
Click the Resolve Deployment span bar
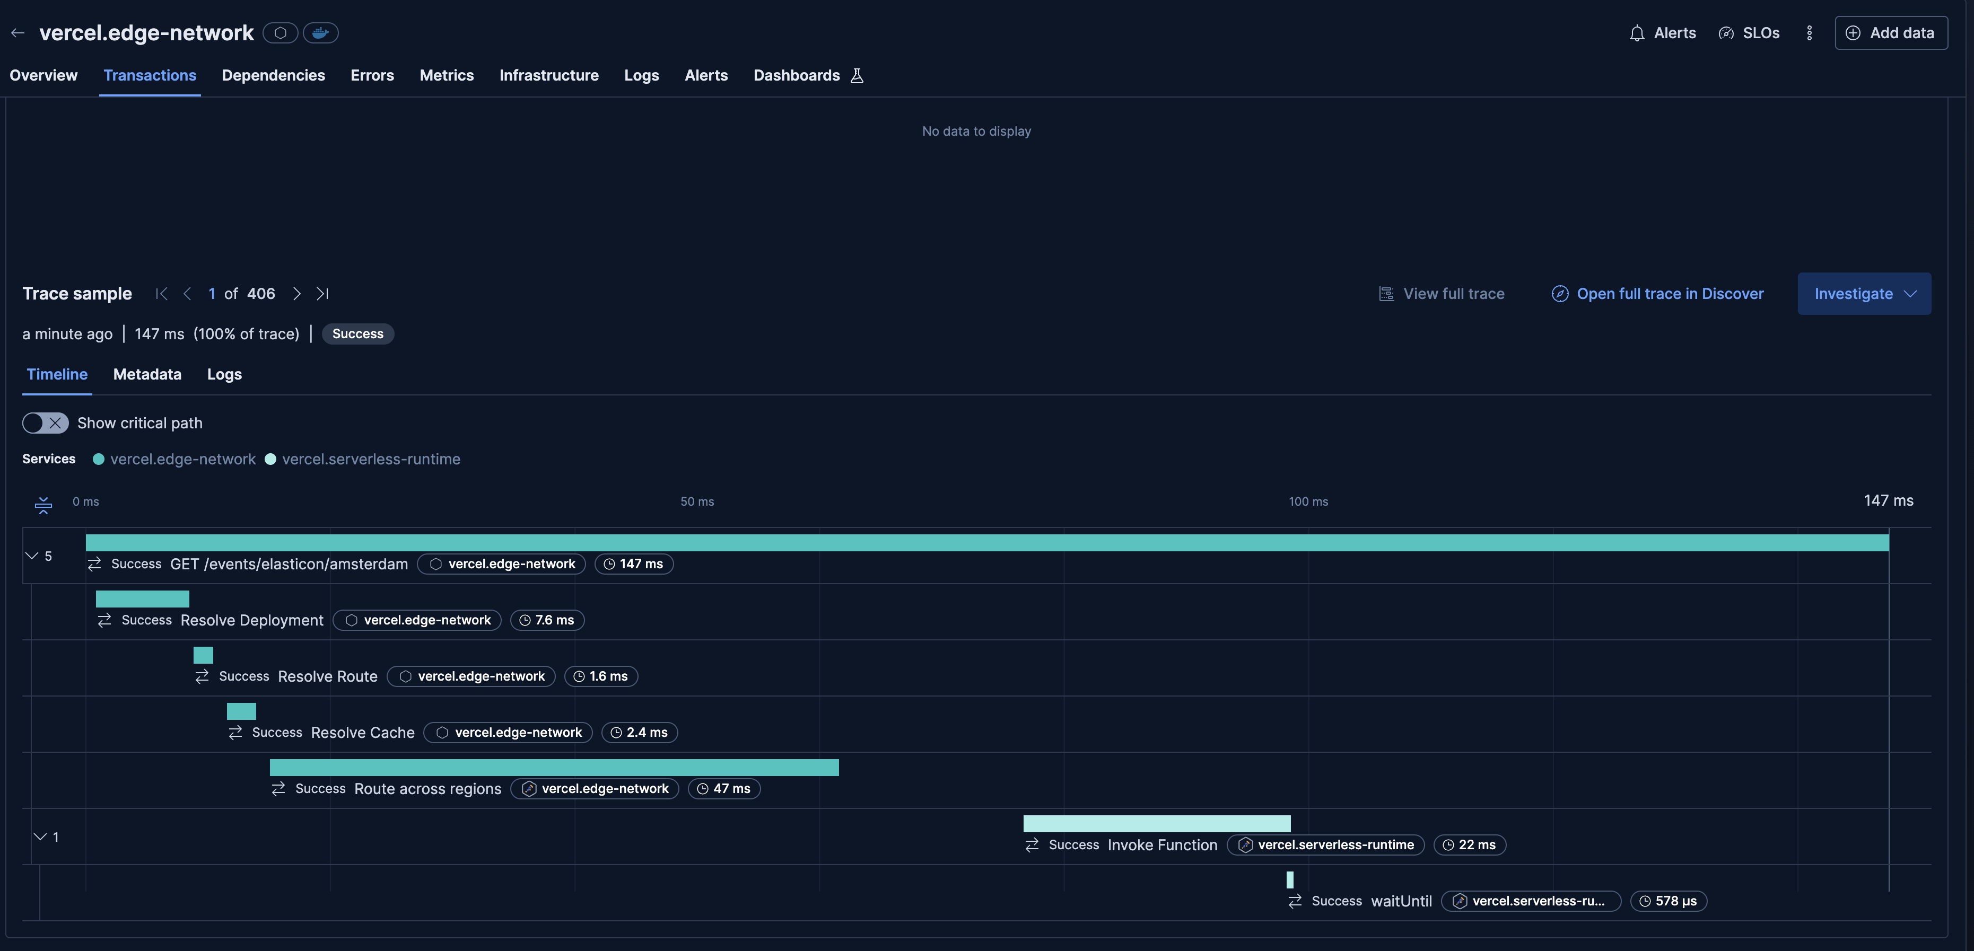click(143, 599)
